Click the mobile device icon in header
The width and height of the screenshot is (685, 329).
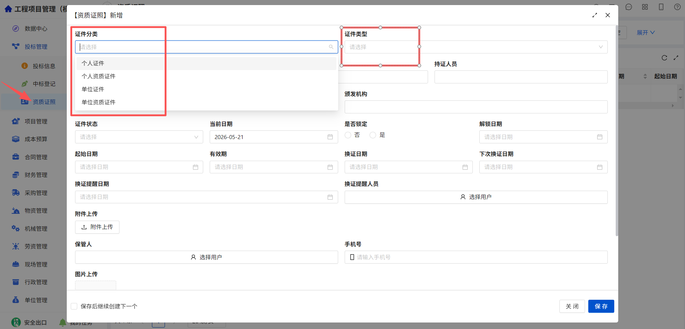pos(661,7)
